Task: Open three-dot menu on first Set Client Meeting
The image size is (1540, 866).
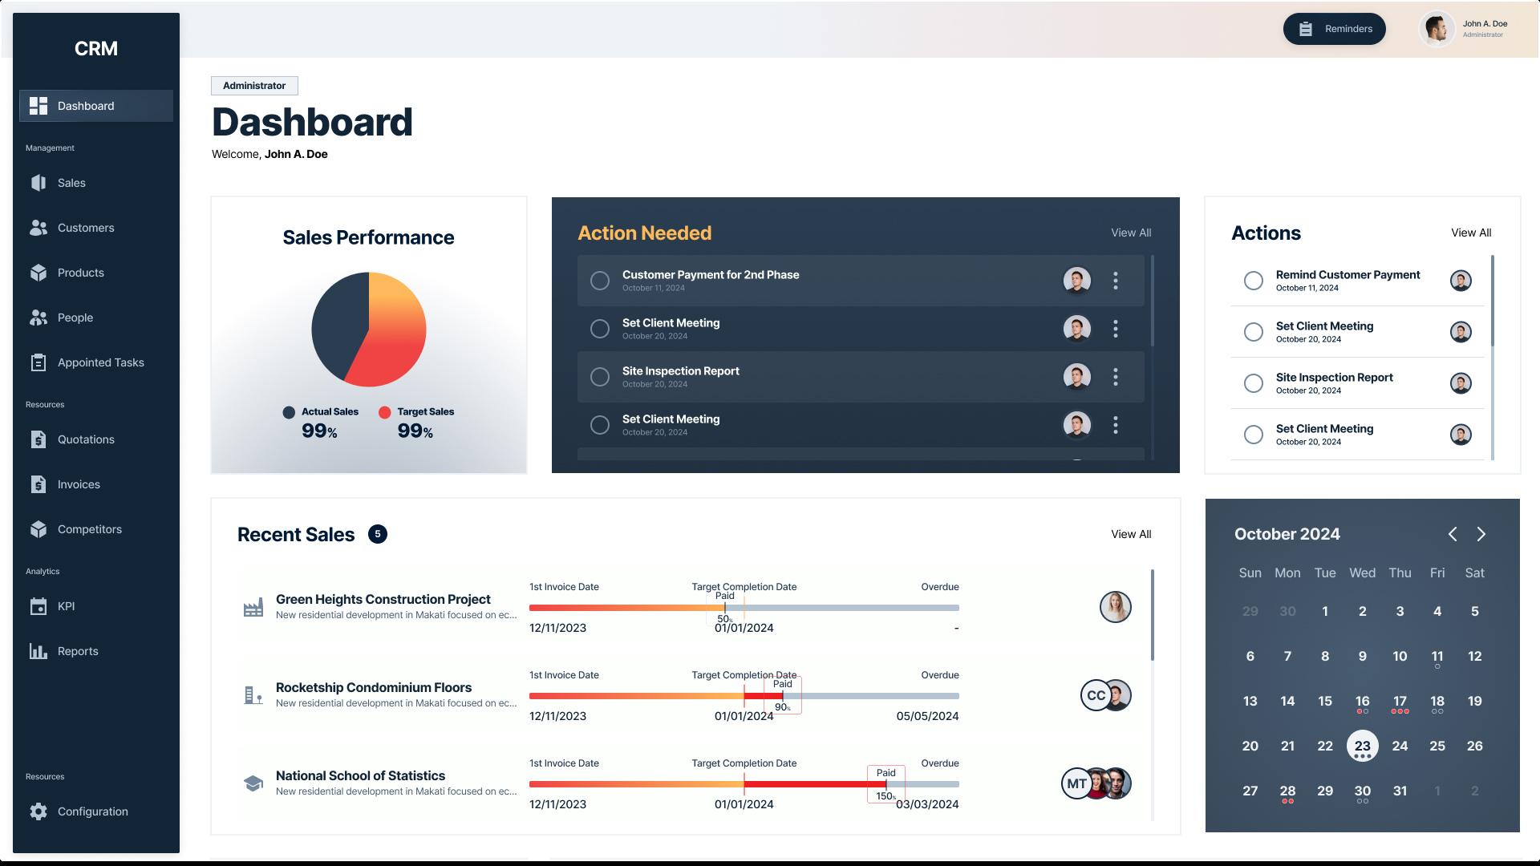Action: pos(1115,329)
